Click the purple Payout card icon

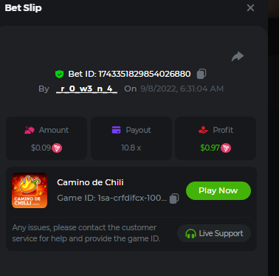(x=116, y=130)
